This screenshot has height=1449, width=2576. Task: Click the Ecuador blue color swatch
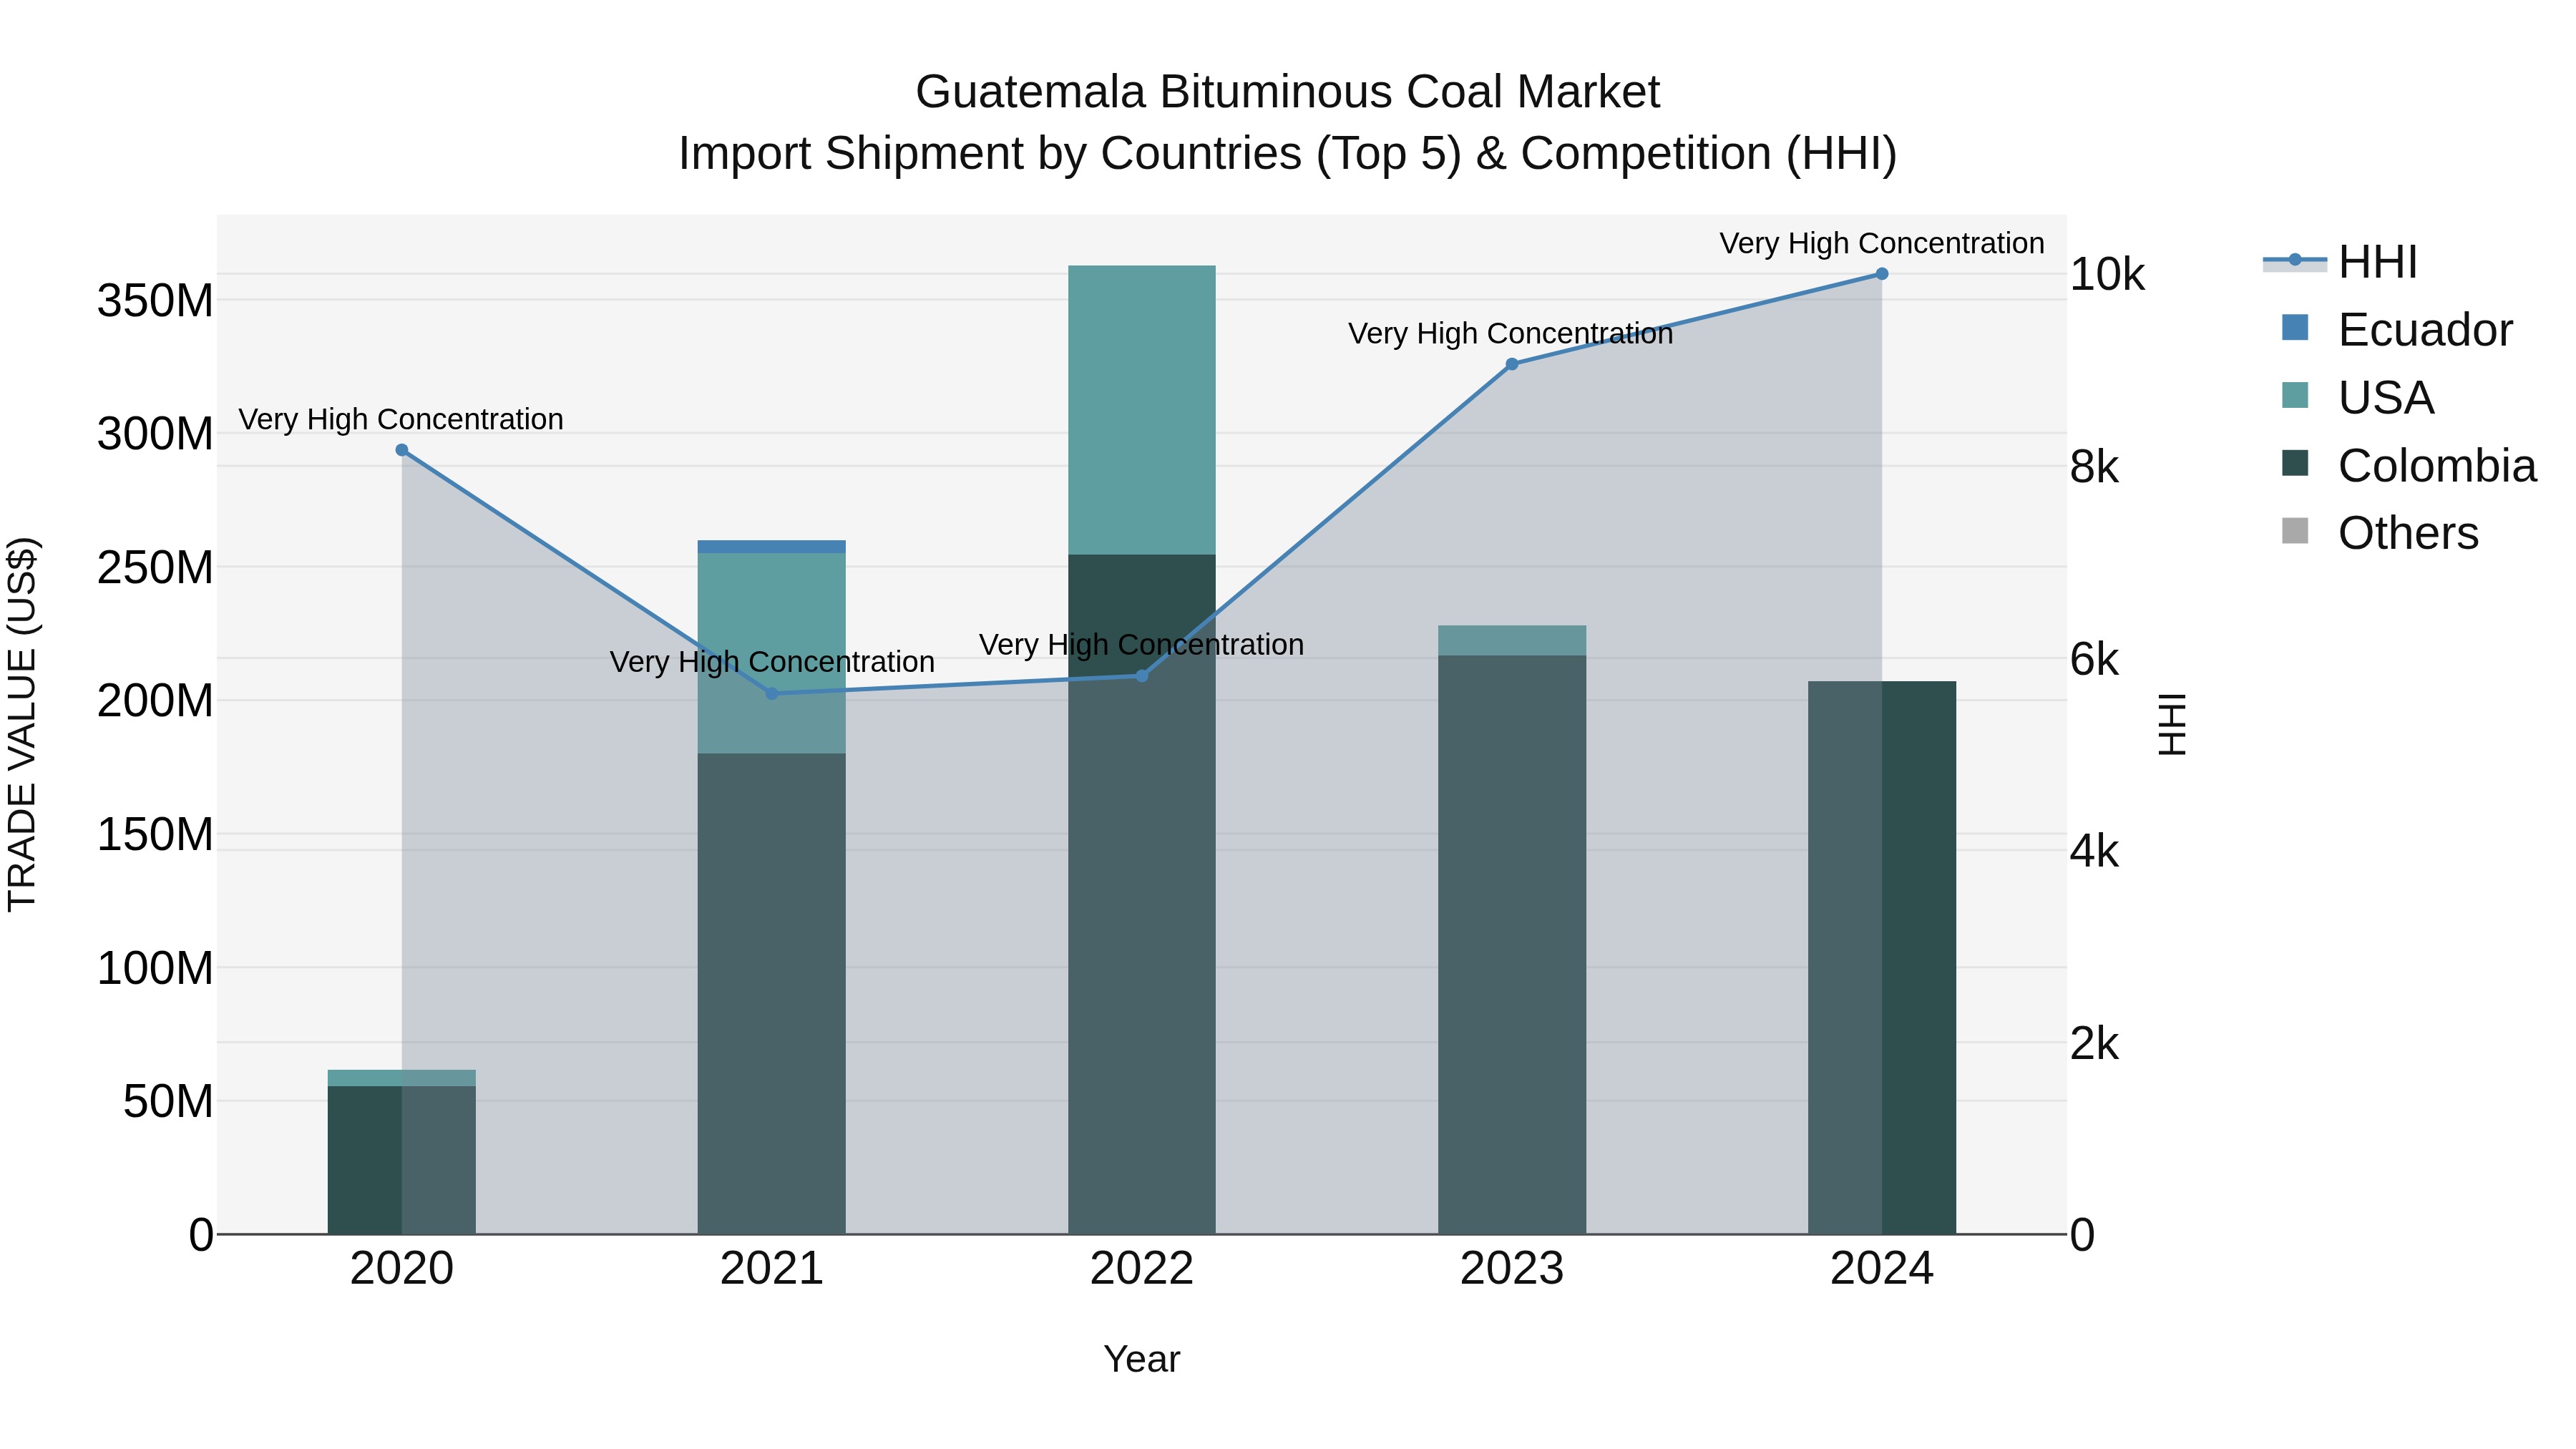coord(2295,328)
